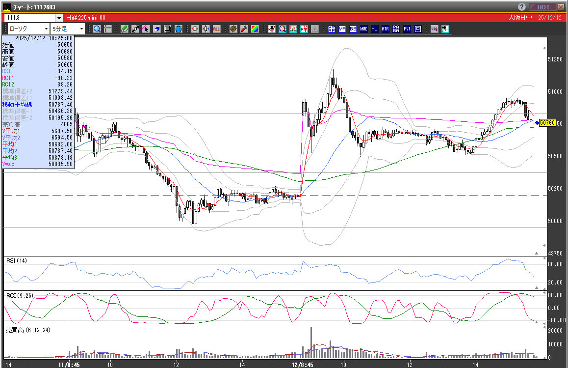Open the 5分足 timeframe dropdown
Viewport: 568px width, 368px height.
click(68, 29)
